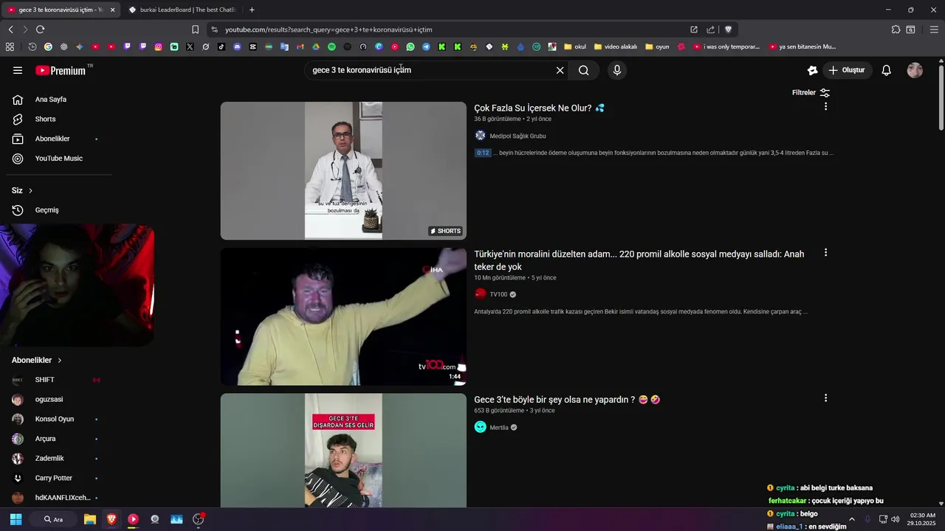Viewport: 945px width, 531px height.
Task: Open File Explorer from the taskbar
Action: [x=90, y=519]
